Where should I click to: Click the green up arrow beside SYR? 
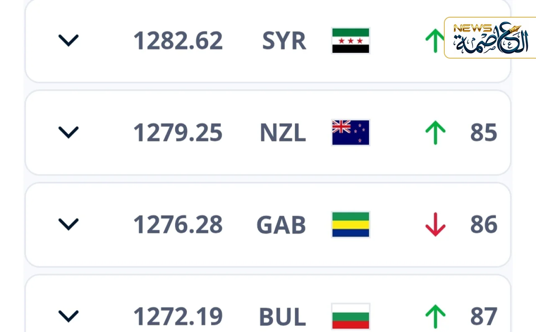(x=435, y=41)
